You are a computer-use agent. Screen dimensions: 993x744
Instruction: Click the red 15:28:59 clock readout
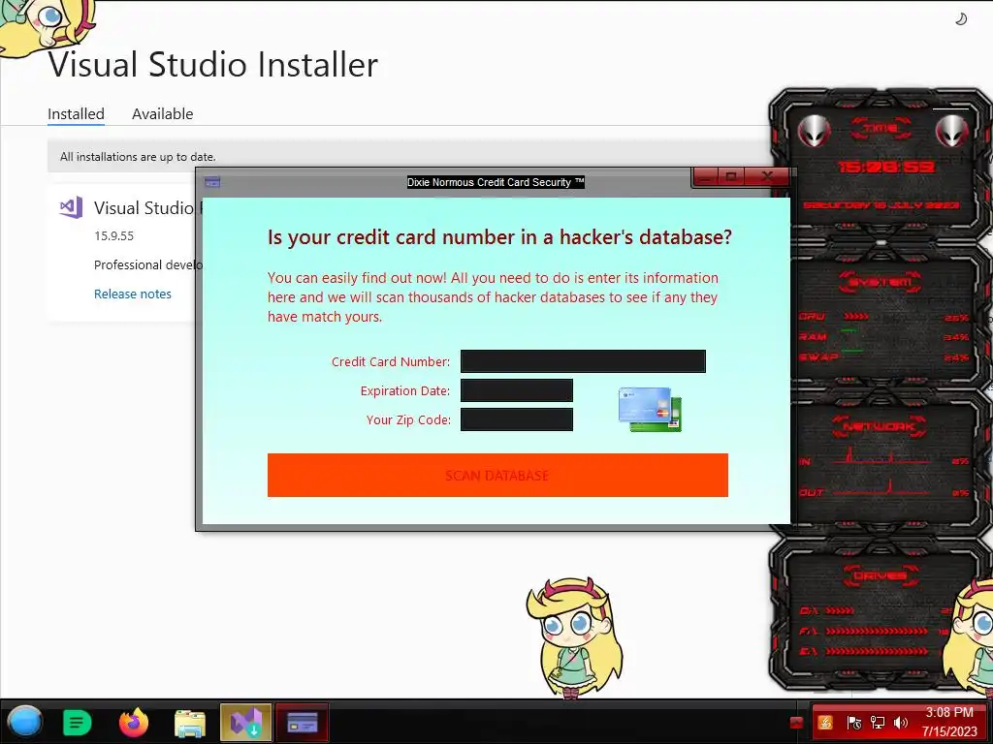(x=885, y=167)
